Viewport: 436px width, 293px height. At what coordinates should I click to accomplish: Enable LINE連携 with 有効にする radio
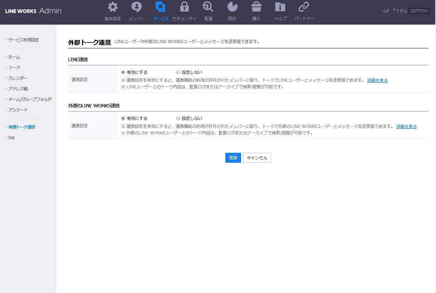click(x=123, y=72)
